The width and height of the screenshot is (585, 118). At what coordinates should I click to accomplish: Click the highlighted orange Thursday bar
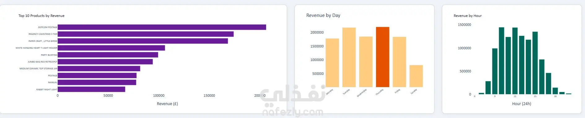pos(382,57)
